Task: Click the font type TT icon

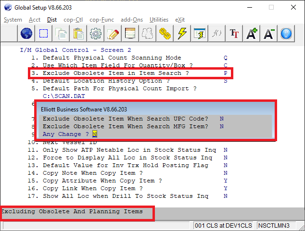Action: [234, 34]
